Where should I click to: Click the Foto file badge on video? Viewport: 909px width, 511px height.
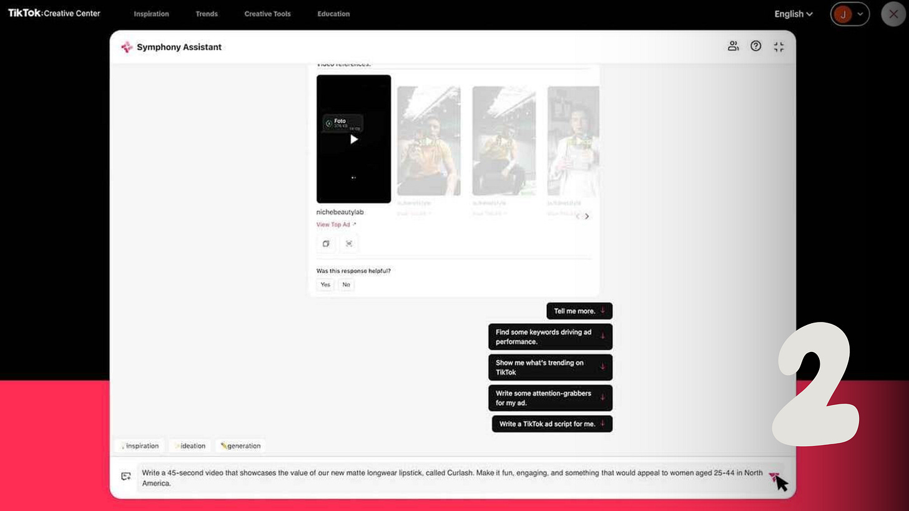(x=342, y=124)
